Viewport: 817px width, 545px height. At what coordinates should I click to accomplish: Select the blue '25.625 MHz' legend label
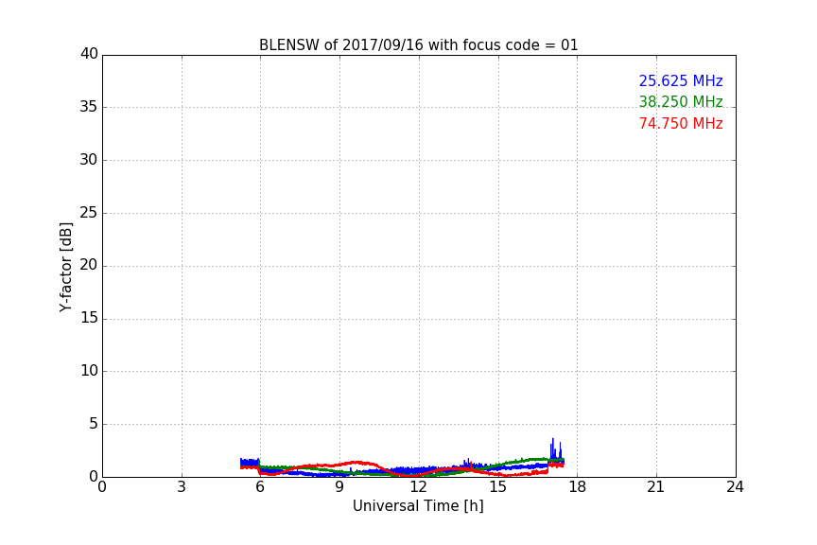tap(681, 81)
